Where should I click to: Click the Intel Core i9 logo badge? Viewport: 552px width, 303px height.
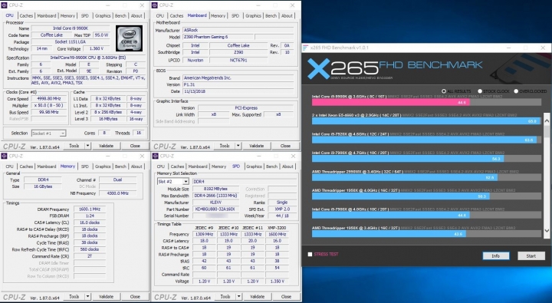tap(130, 38)
